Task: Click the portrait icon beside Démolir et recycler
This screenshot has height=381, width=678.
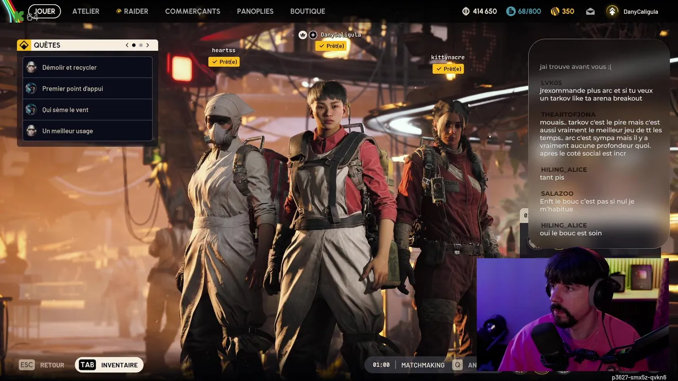Action: [31, 67]
